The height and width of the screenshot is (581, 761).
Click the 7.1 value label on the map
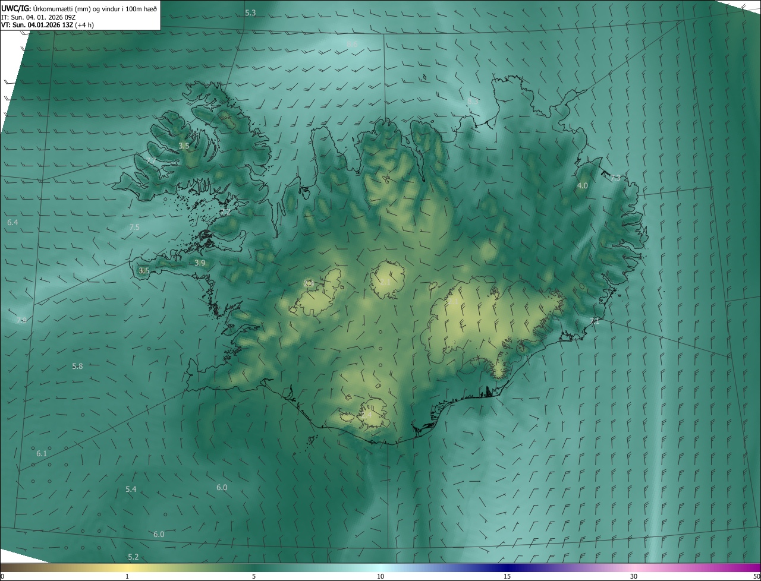tap(595, 321)
